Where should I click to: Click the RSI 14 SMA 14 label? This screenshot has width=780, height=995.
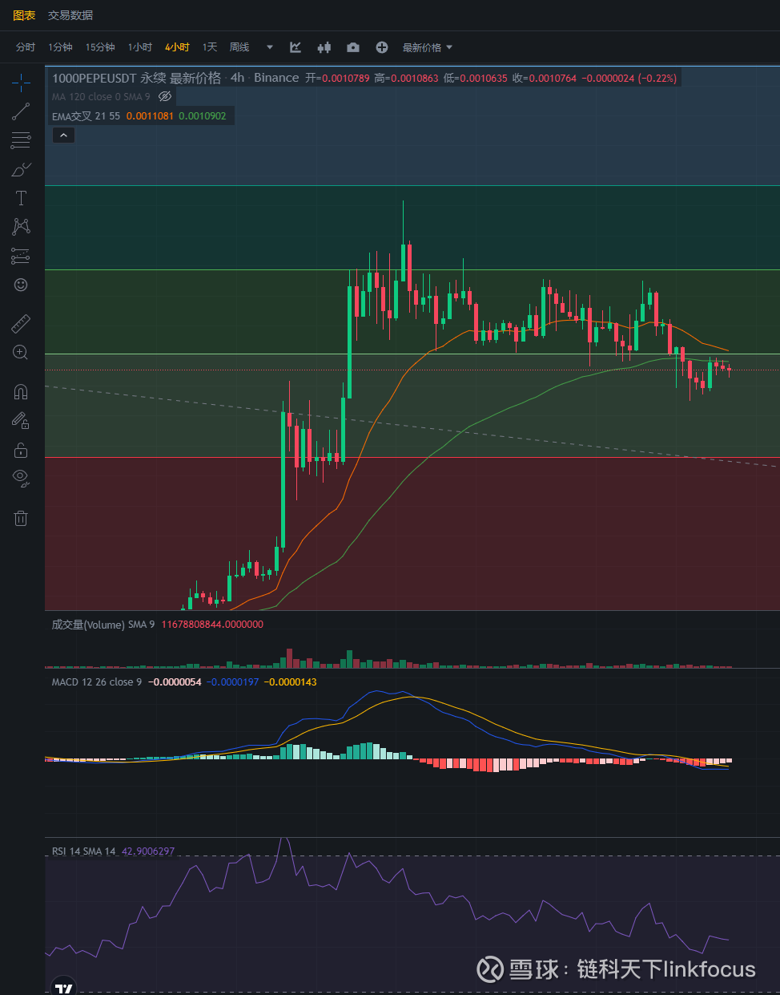(84, 851)
